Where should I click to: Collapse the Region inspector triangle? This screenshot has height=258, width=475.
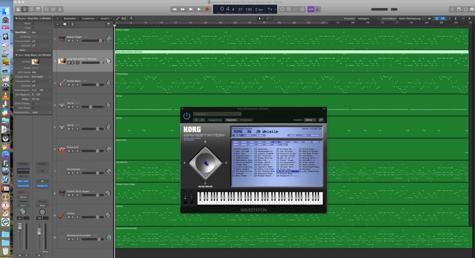[x=17, y=18]
